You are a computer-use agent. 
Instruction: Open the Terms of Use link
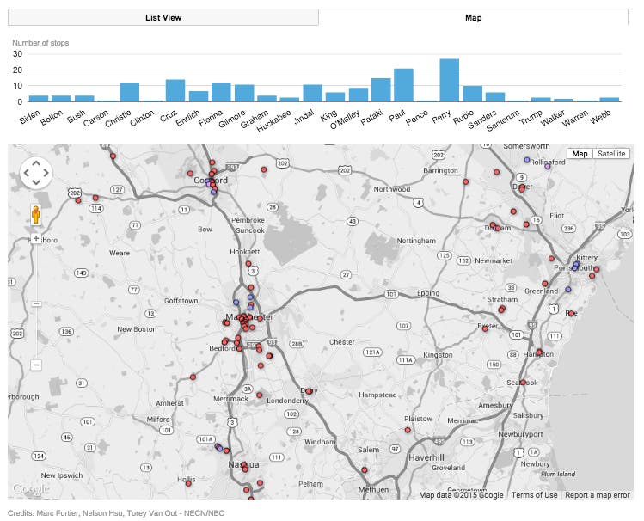pos(534,495)
